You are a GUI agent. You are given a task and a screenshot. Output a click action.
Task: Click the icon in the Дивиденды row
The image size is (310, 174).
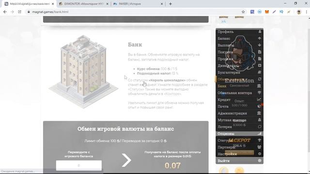pos(260,66)
